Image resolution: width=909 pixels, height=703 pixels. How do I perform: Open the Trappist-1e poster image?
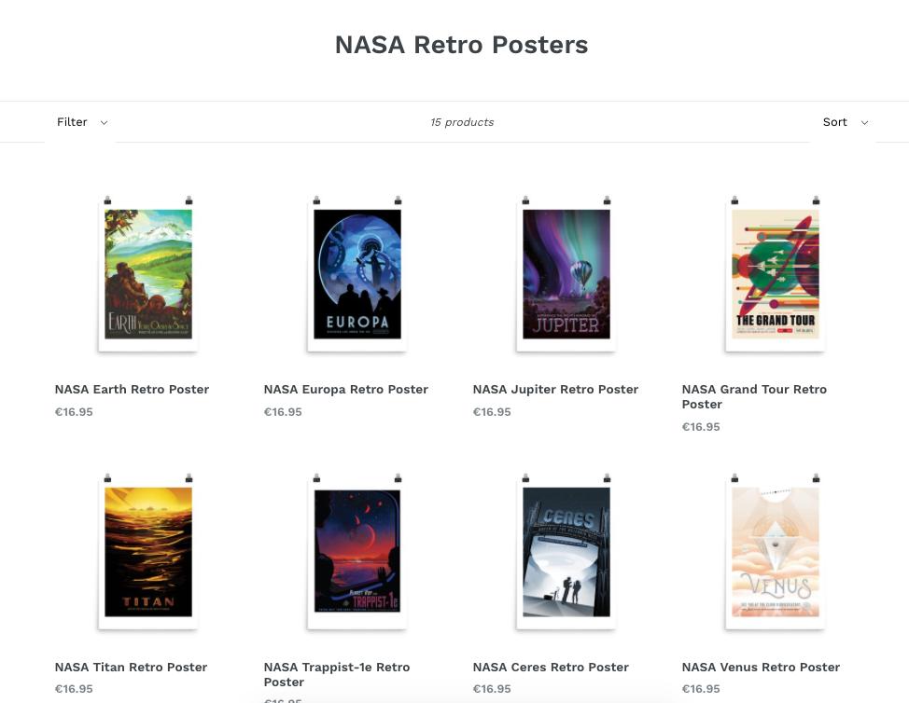pos(357,551)
